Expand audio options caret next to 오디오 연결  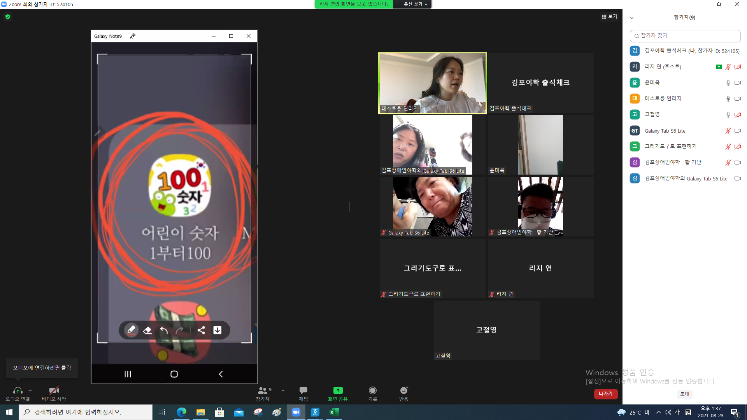30,390
